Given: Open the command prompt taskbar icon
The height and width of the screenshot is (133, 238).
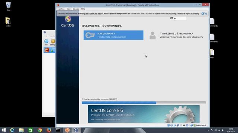Looking at the screenshot, I should click(x=58, y=130).
